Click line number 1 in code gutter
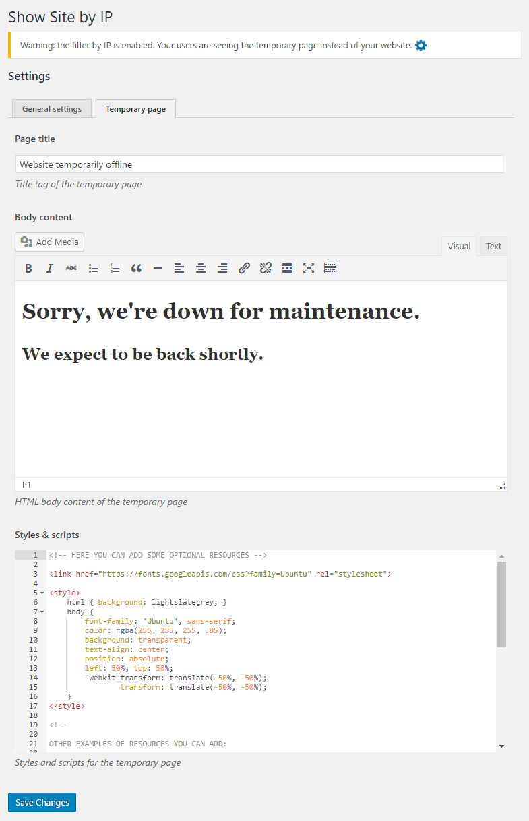Viewport: 529px width, 821px height. 34,555
